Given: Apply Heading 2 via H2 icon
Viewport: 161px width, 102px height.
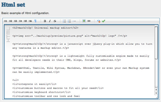Looking at the screenshot, I should [x=10, y=21].
